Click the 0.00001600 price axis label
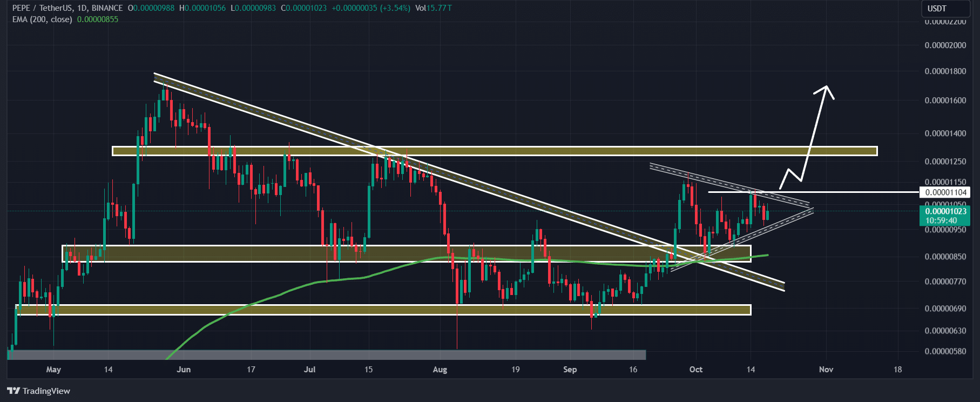This screenshot has height=402, width=980. point(945,100)
